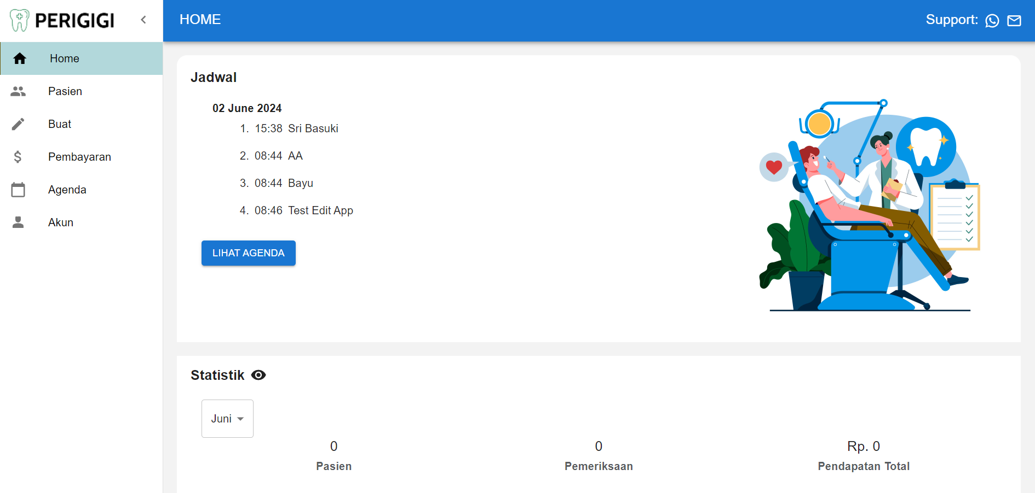Open the Juni month dropdown
The width and height of the screenshot is (1035, 493).
pyautogui.click(x=227, y=419)
